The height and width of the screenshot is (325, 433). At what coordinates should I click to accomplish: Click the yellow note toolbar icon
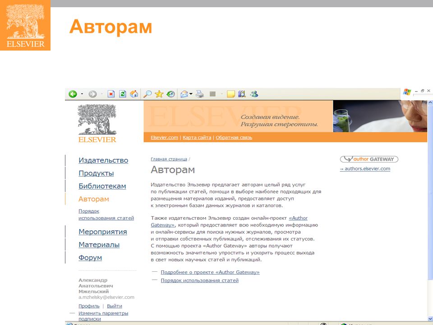pyautogui.click(x=230, y=94)
